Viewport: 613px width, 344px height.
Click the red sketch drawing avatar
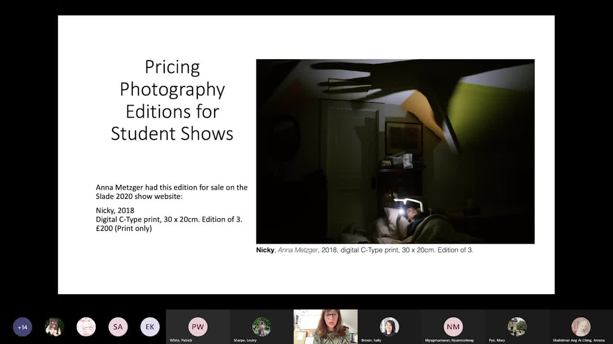point(86,327)
